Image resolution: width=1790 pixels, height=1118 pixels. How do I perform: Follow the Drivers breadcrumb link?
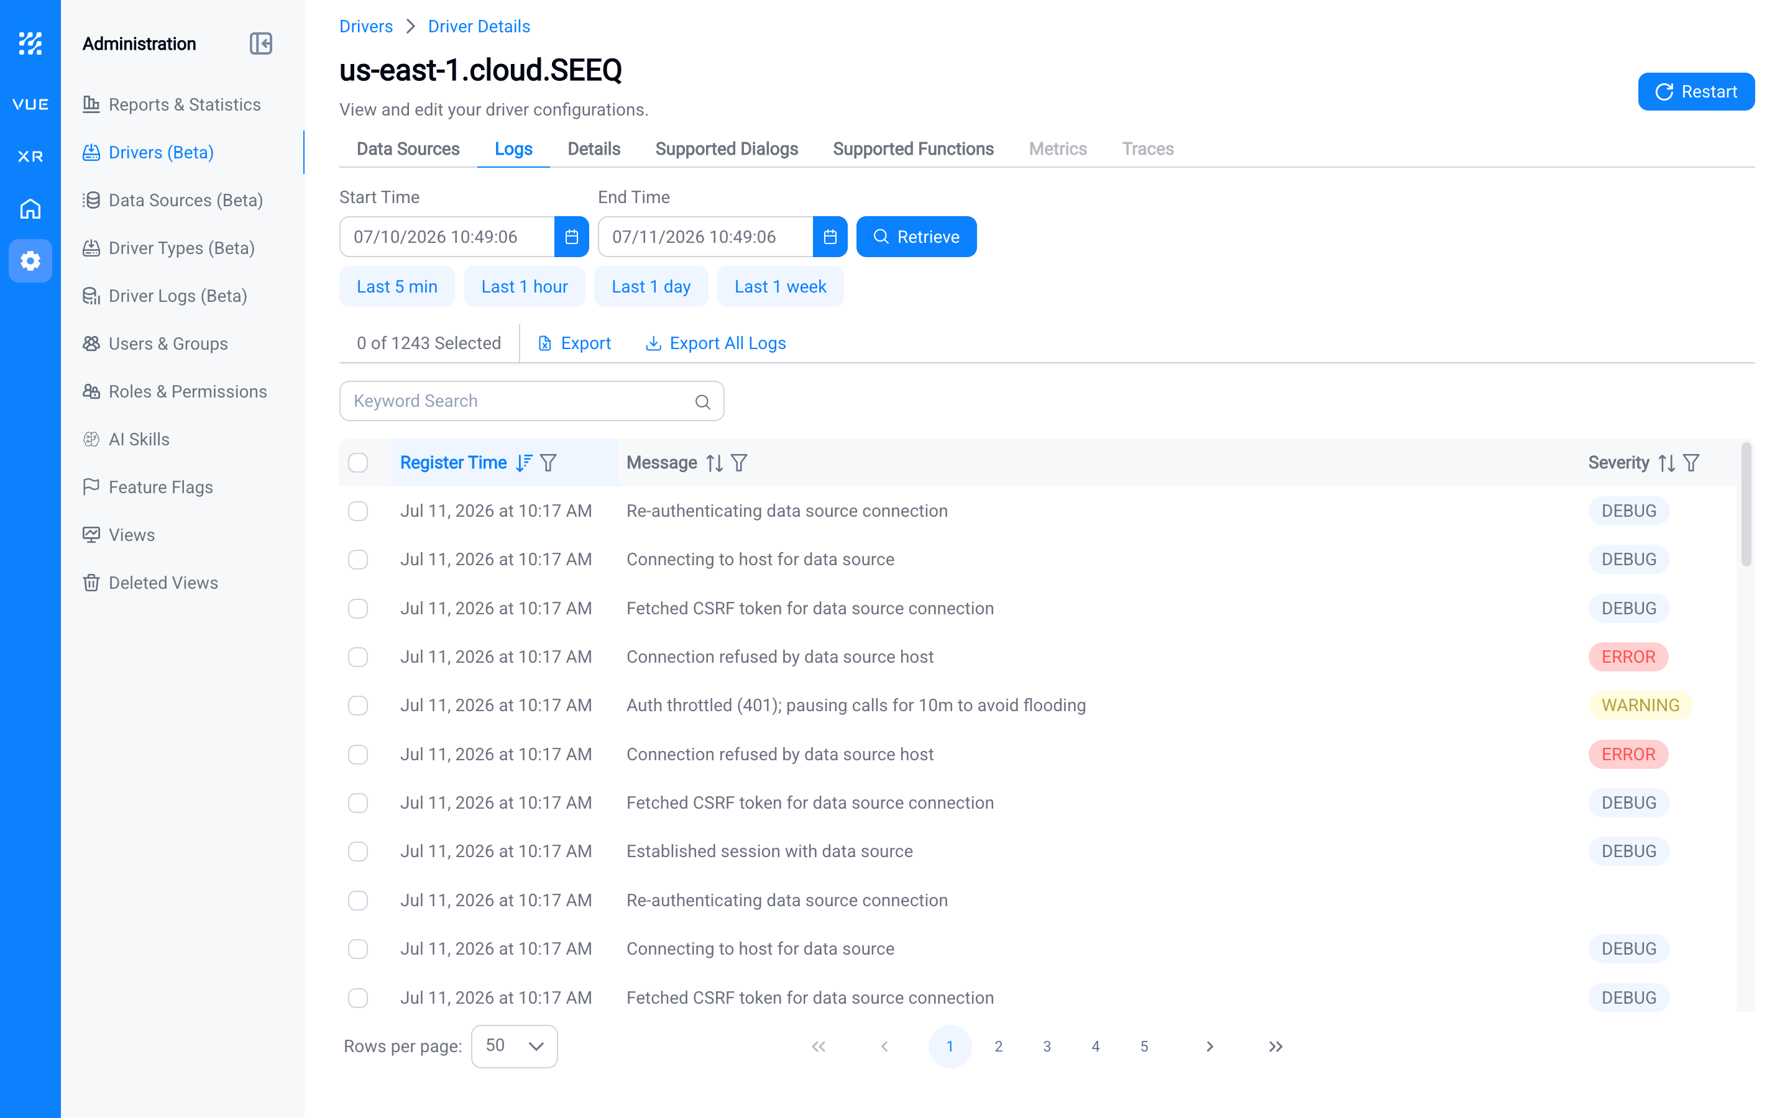click(x=366, y=27)
